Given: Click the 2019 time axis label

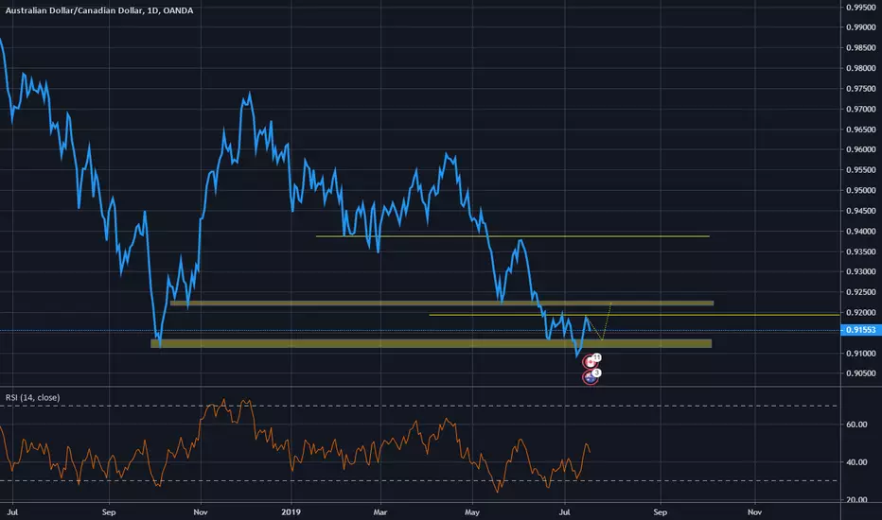Looking at the screenshot, I should [x=291, y=512].
